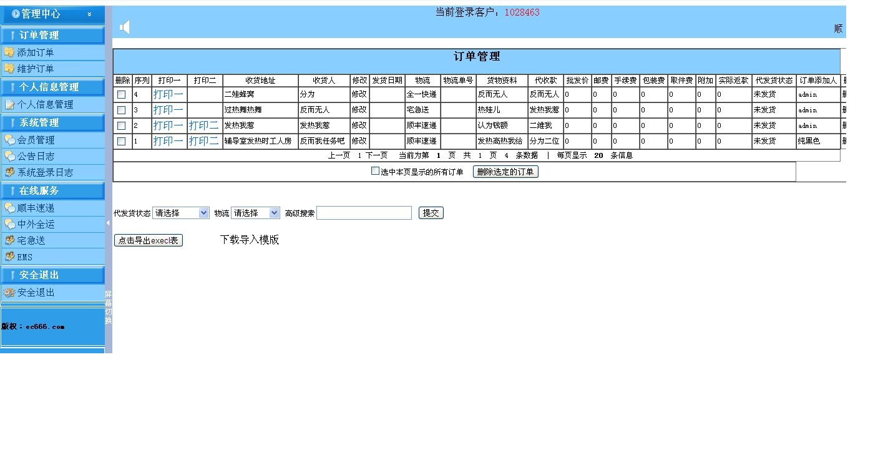Collapse 管理中心 panel with double chevron
The image size is (873, 465).
click(90, 14)
